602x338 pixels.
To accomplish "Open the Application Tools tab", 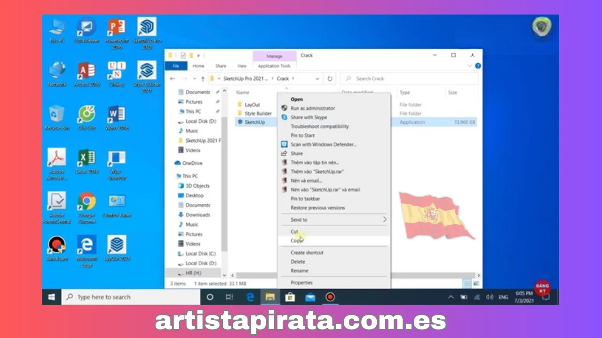I will [274, 66].
